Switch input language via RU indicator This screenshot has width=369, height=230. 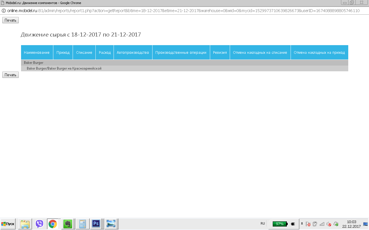point(263,223)
